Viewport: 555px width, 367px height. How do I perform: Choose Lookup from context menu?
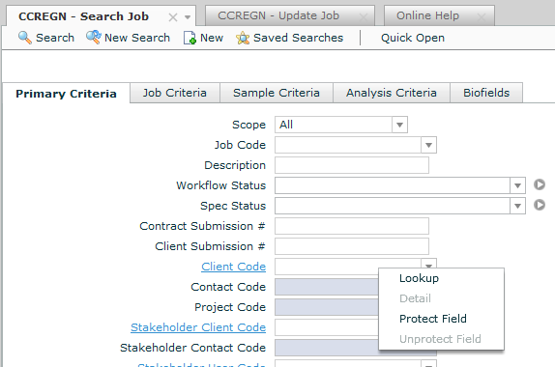(419, 278)
